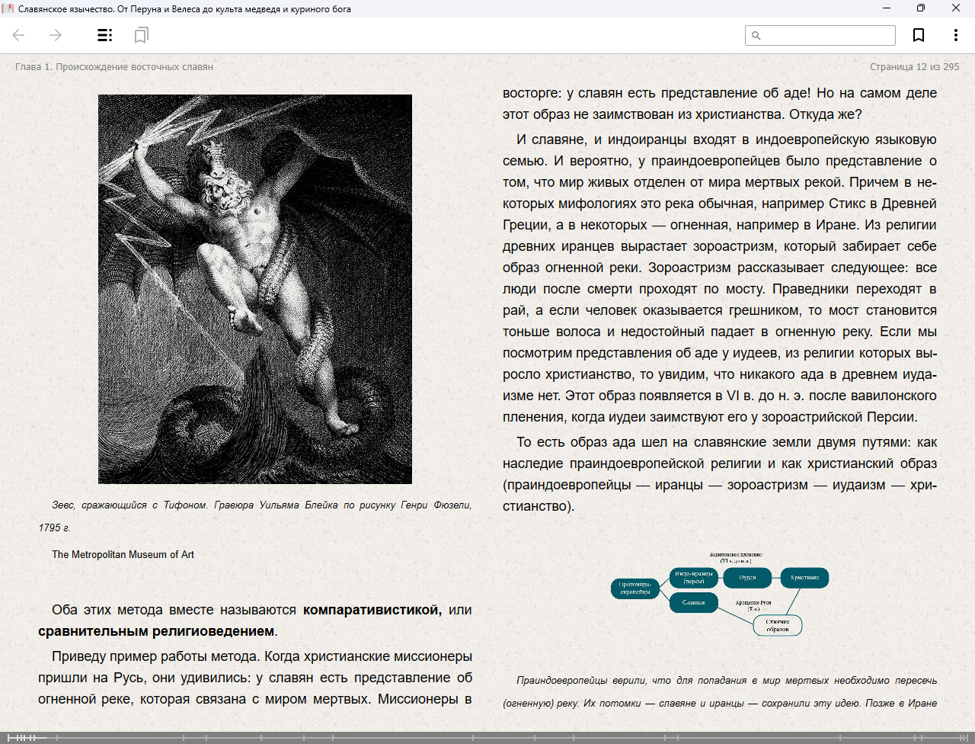Click the Zeus and Typhon engraving
This screenshot has height=744, width=975.
[255, 289]
